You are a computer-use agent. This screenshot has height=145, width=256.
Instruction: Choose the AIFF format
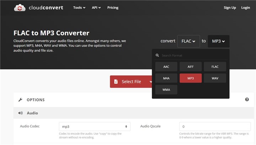191,67
